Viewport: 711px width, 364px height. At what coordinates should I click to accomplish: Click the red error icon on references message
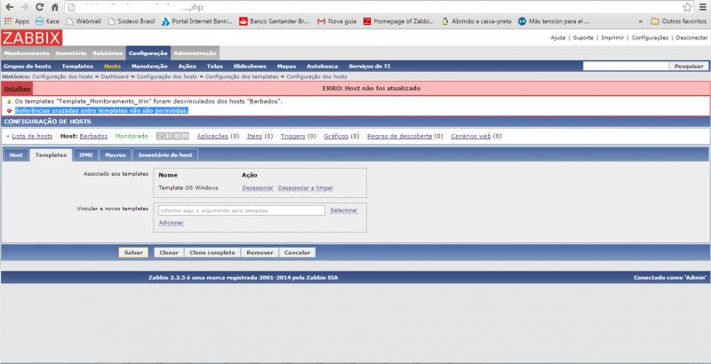coord(9,111)
